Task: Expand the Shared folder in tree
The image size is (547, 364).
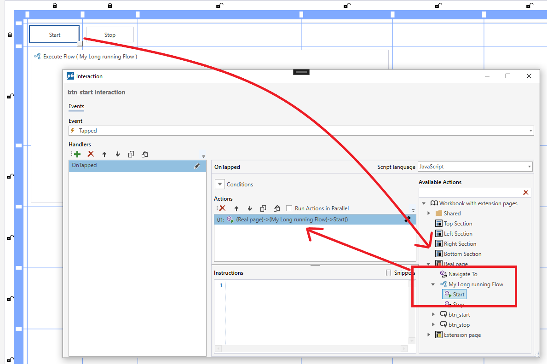Action: (429, 213)
